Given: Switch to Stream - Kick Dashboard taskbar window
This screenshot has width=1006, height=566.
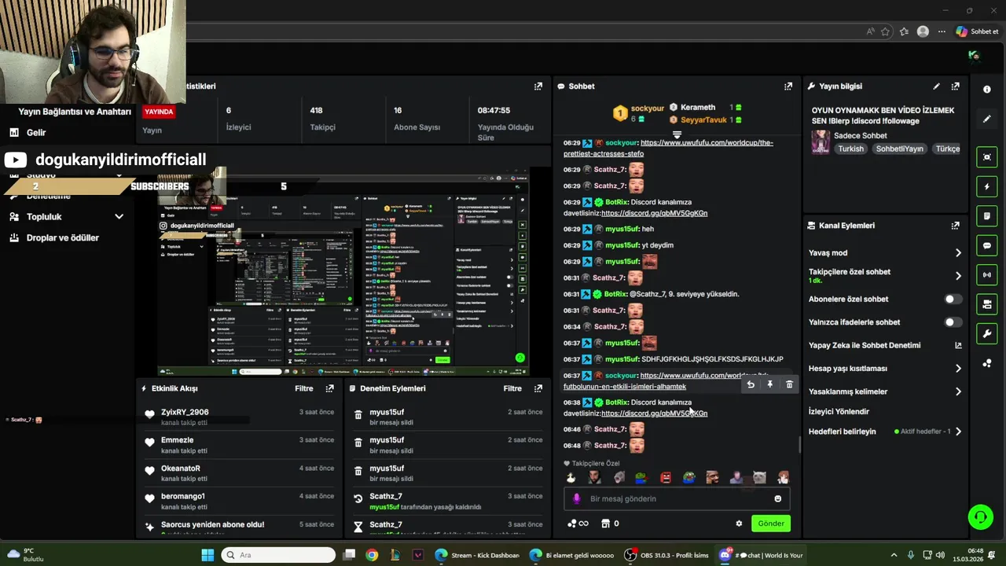Looking at the screenshot, I should [x=477, y=555].
